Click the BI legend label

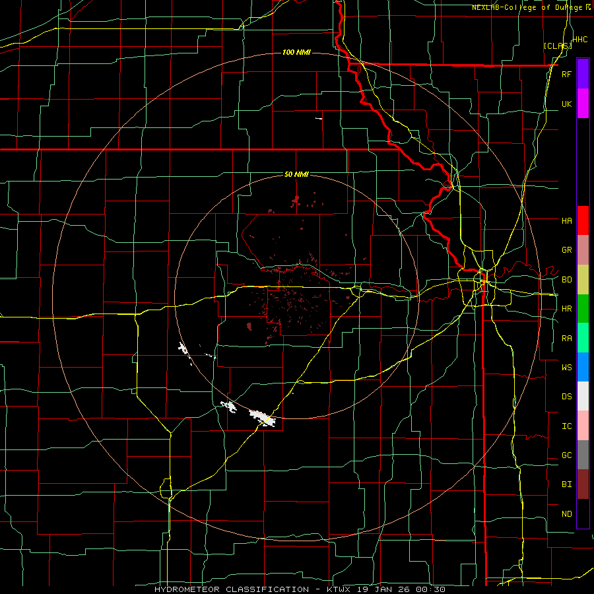[566, 484]
